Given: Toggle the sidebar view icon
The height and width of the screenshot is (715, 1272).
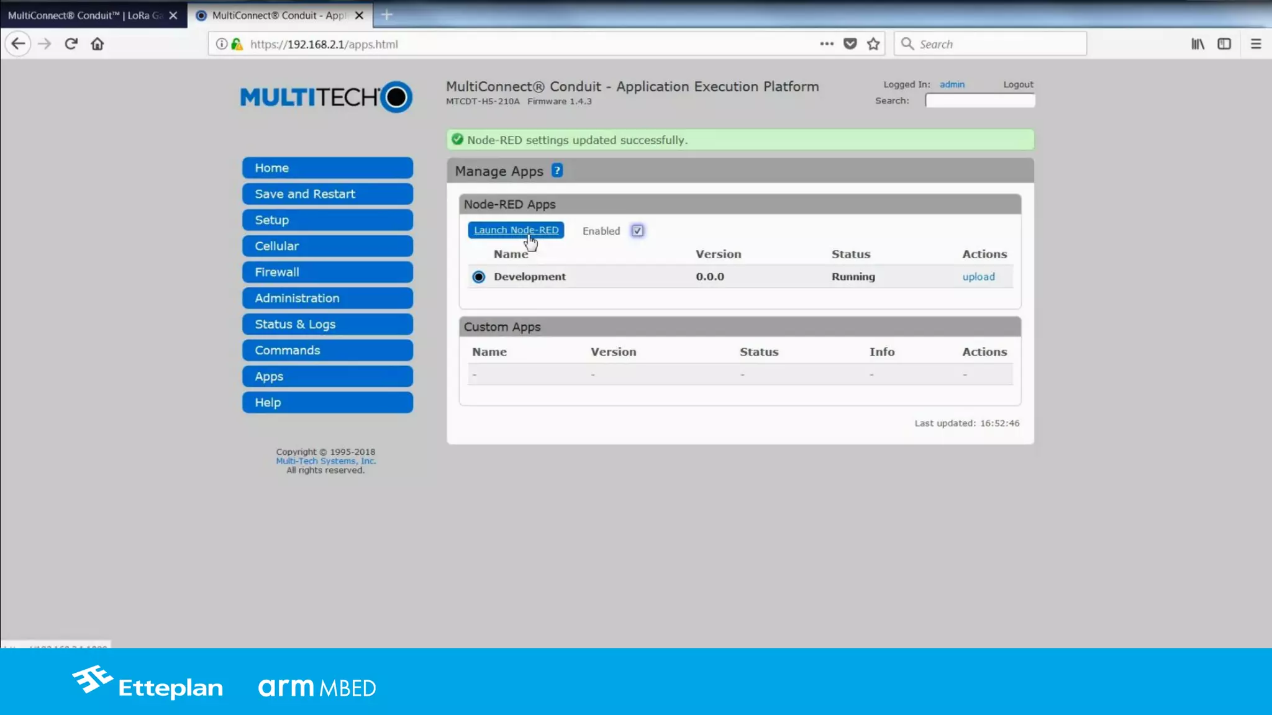Looking at the screenshot, I should [1224, 44].
